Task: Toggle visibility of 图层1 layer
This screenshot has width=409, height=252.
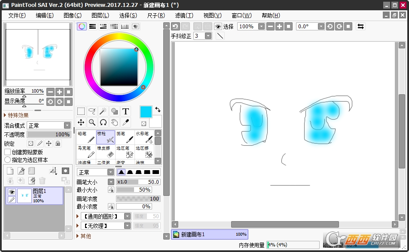Action: [12, 192]
